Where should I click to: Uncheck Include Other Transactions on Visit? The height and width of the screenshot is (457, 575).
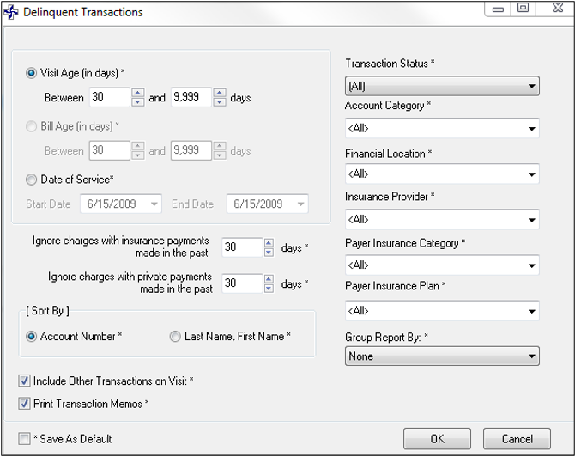24,380
